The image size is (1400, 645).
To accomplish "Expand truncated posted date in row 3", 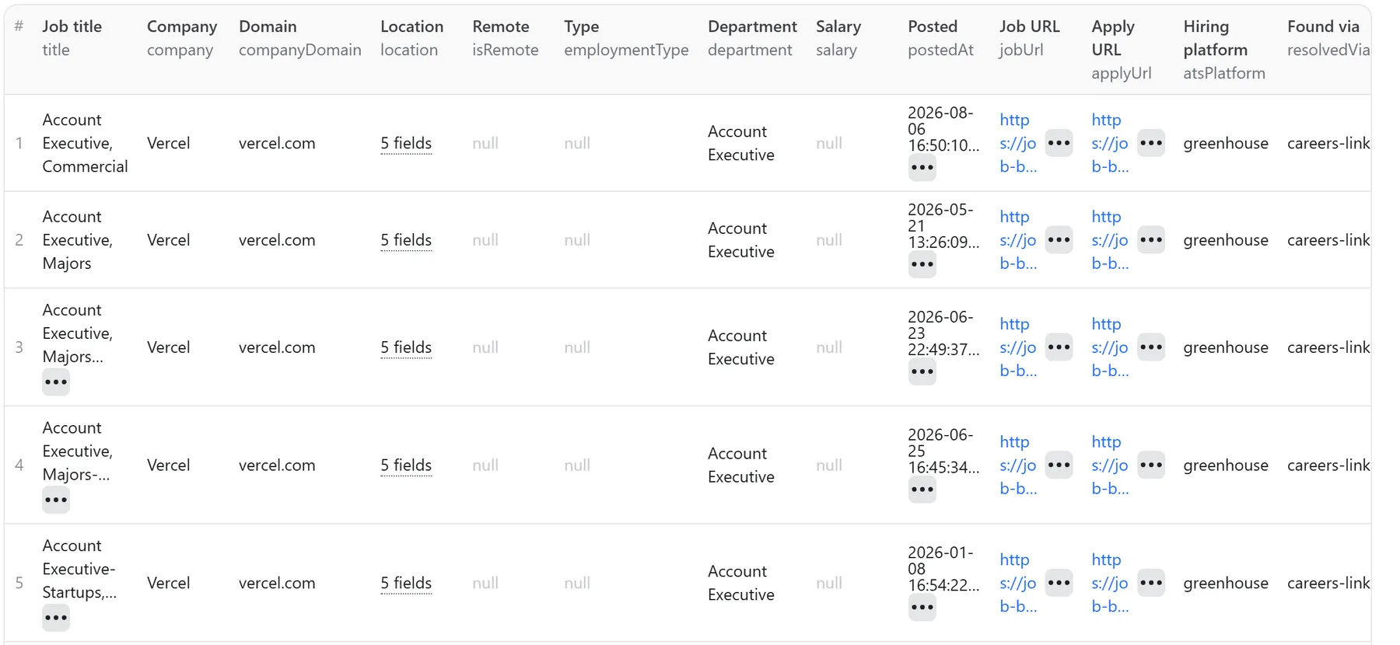I will 922,371.
